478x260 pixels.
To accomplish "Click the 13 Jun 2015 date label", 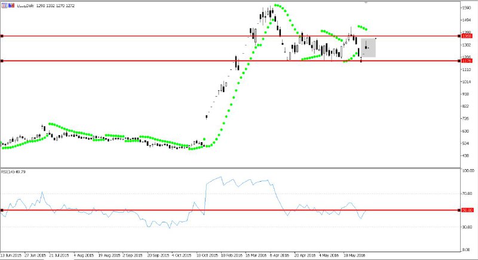I will (11, 255).
